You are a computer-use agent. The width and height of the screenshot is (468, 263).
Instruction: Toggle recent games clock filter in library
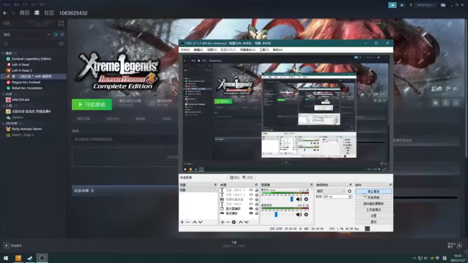pos(56,34)
